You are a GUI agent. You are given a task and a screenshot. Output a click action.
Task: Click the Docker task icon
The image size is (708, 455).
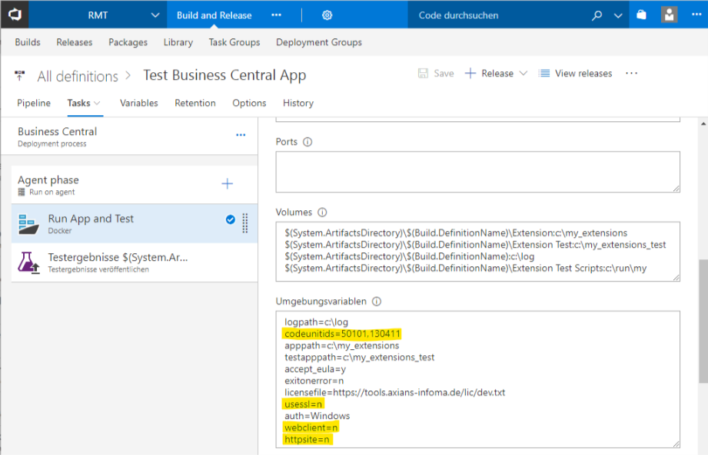(28, 224)
